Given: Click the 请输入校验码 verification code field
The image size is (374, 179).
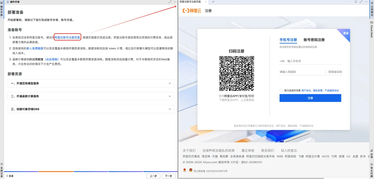Looking at the screenshot, I should [302, 72].
